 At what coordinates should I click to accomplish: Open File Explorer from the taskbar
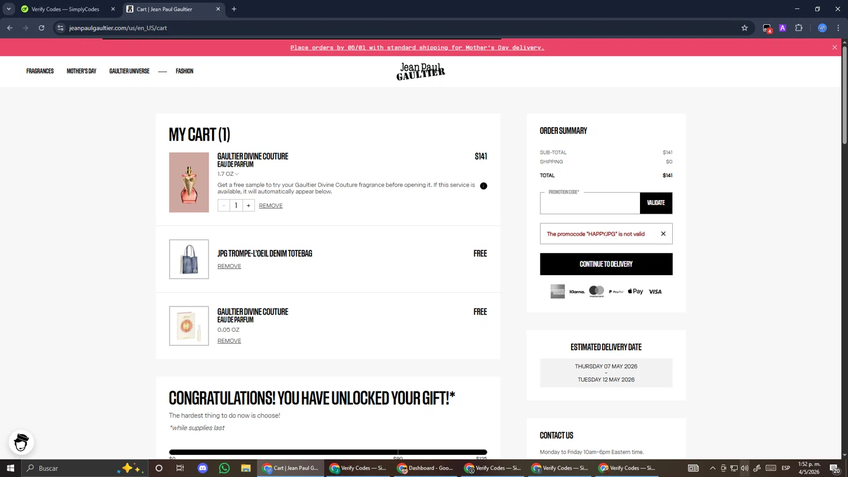tap(246, 468)
